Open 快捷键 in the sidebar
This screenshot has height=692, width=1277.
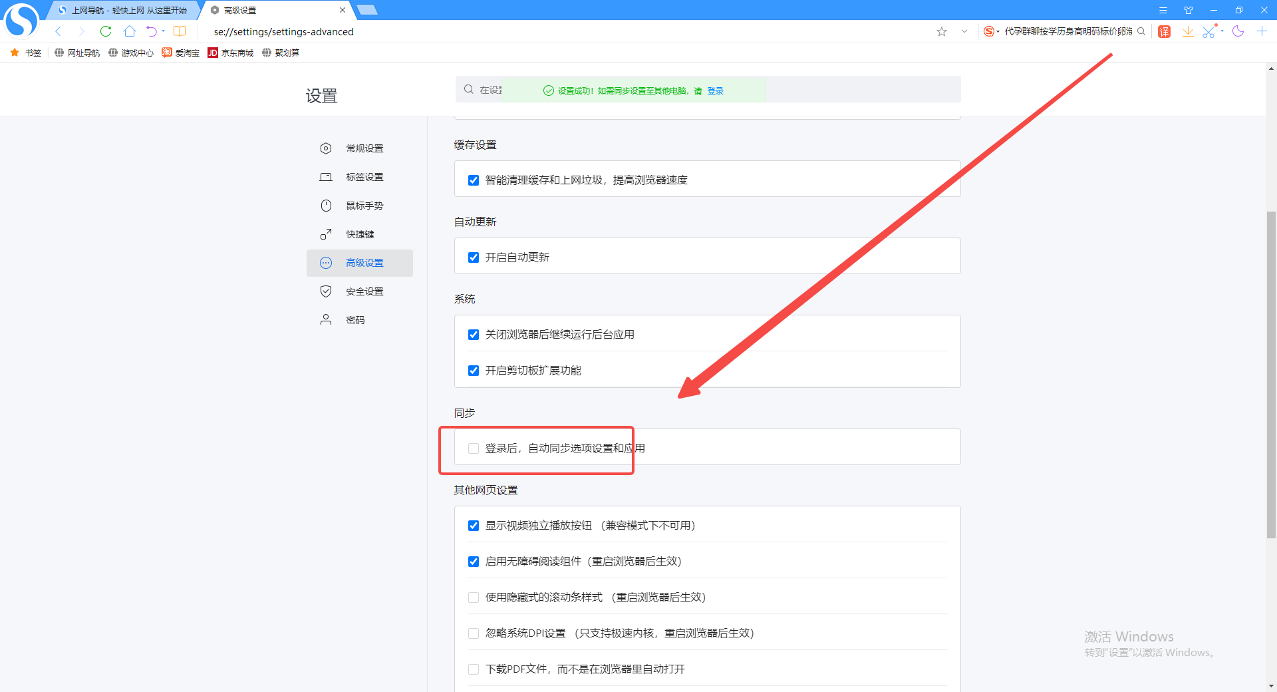(359, 234)
